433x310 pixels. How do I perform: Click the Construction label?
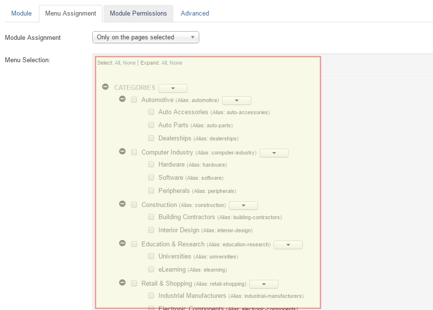[x=159, y=205]
